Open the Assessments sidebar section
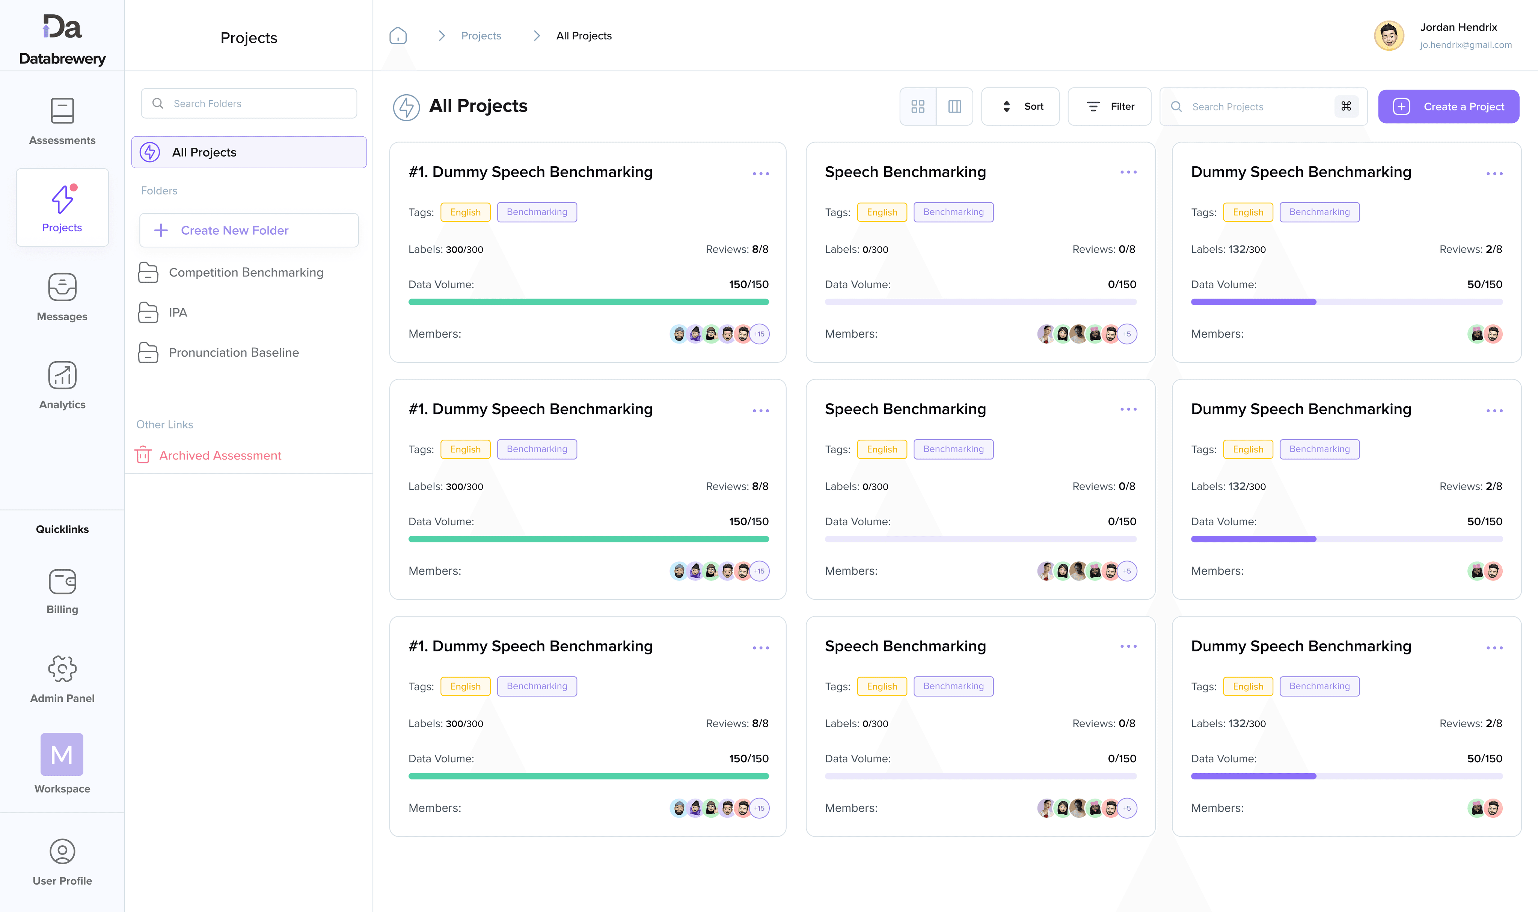Screen dimensions: 1538x912 62,121
